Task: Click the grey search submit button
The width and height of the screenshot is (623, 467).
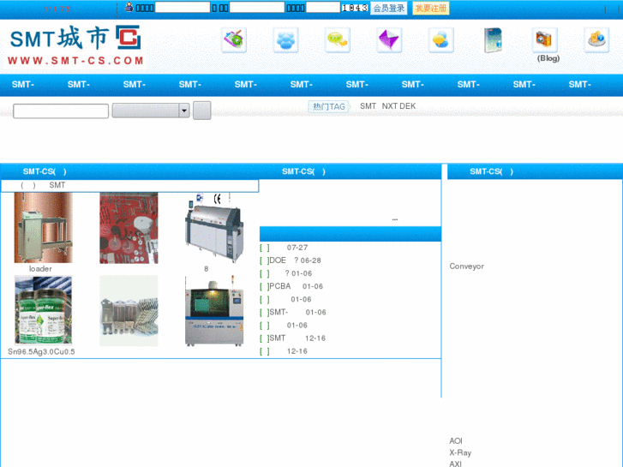Action: (202, 111)
